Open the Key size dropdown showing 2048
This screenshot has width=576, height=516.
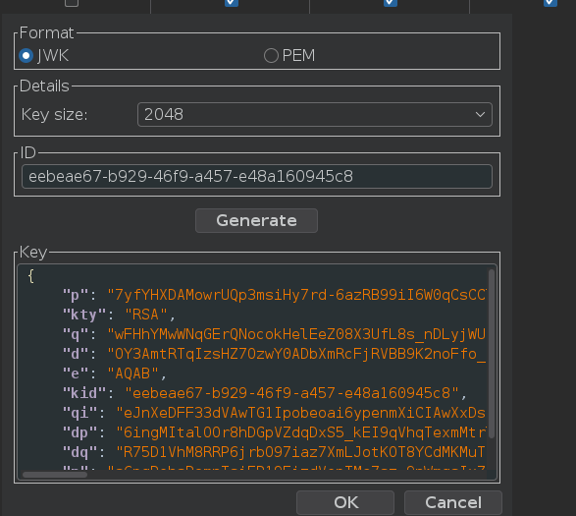coord(315,114)
